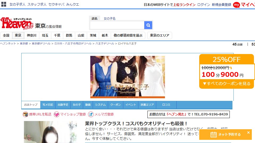Click the red 'my' マイヘブン icon
This screenshot has height=143, width=255.
236,5
